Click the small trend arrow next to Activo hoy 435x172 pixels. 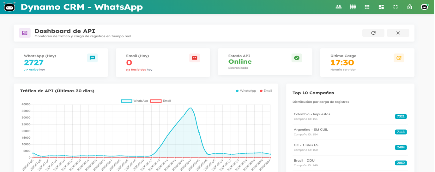tap(26, 70)
